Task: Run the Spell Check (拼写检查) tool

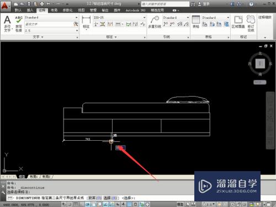Action: pyautogui.click(x=19, y=24)
